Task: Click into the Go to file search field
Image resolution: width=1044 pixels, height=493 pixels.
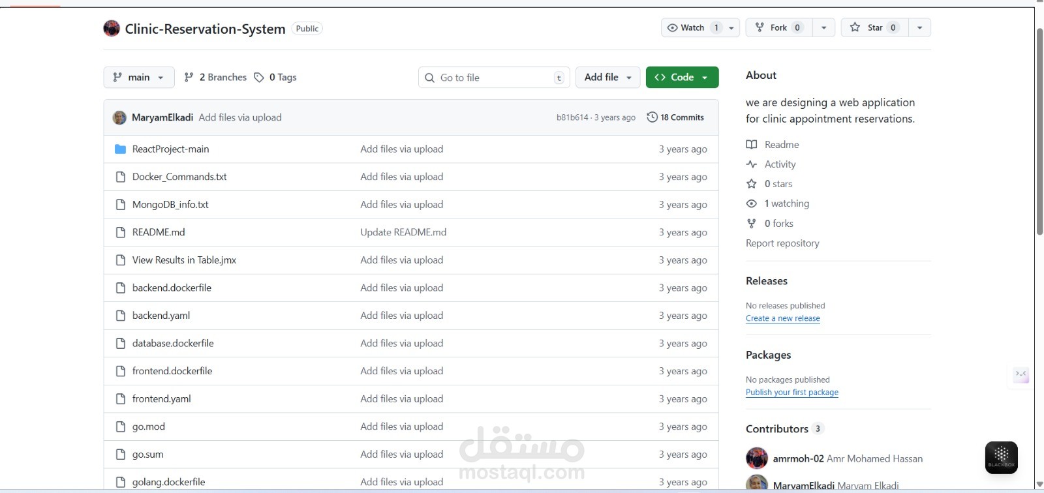Action: [x=494, y=78]
